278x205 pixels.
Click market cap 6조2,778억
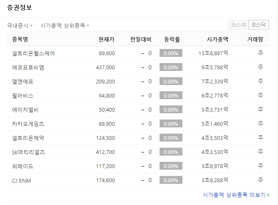tap(215, 96)
